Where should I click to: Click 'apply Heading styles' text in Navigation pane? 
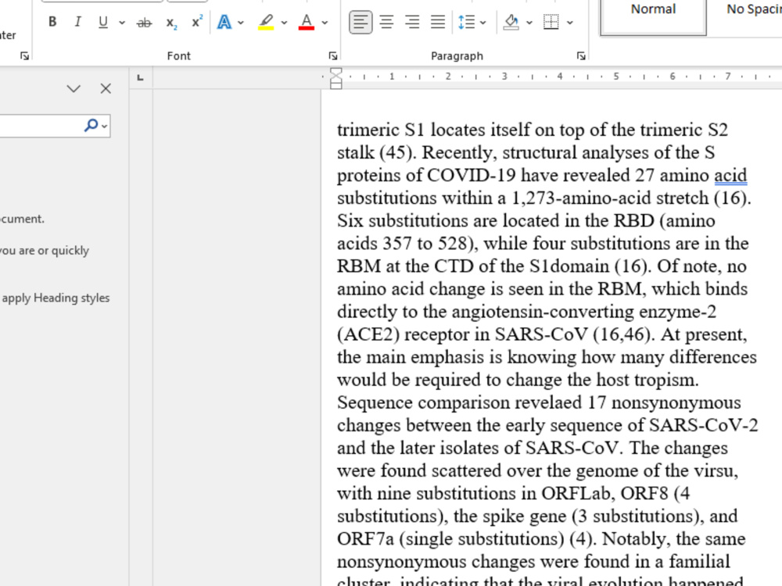click(x=56, y=298)
